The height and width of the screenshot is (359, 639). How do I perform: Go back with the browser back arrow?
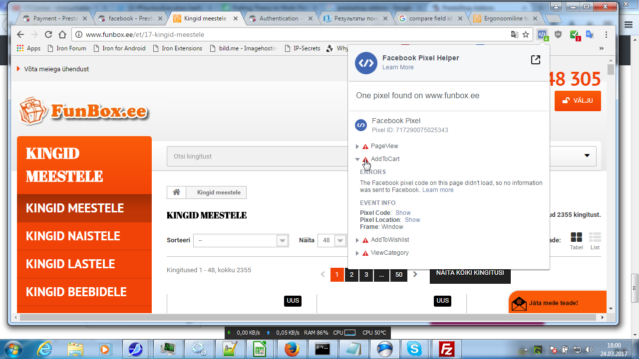click(x=20, y=35)
